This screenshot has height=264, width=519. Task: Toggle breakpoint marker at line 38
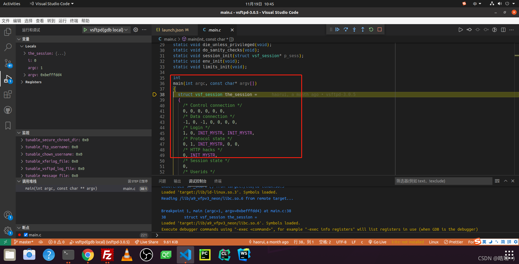coord(155,95)
